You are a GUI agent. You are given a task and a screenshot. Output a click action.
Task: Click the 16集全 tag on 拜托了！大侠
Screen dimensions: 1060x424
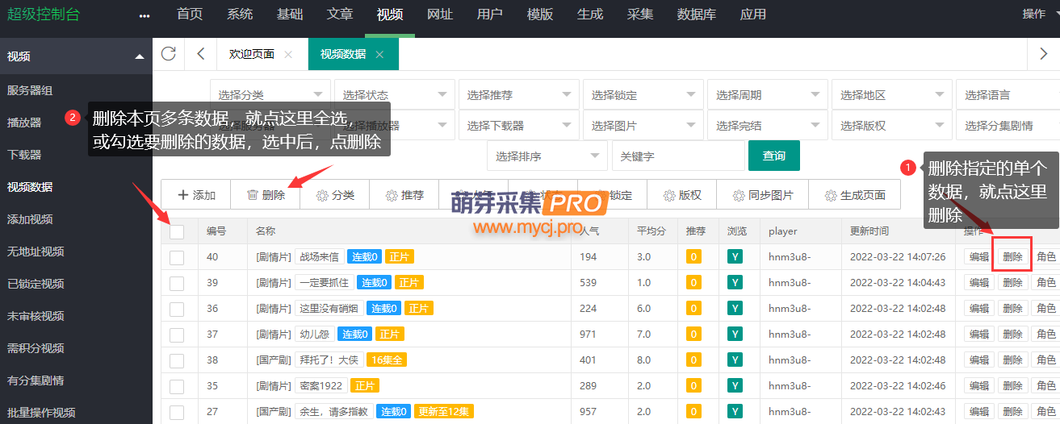[386, 360]
